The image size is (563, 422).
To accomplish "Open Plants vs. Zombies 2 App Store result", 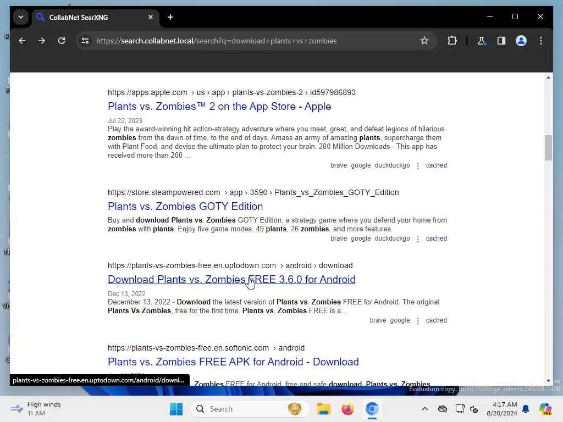I will coord(219,107).
